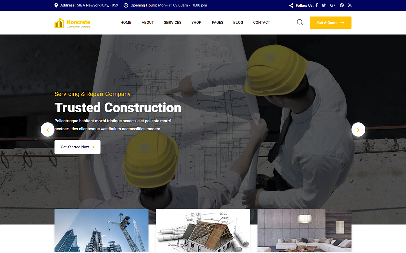Open the house blueprint thumbnail

pos(203,231)
